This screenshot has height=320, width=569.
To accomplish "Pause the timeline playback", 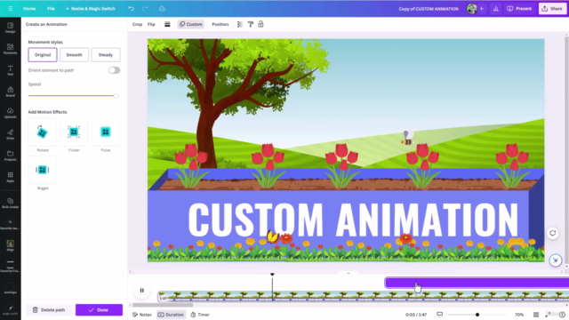I will [x=142, y=291].
